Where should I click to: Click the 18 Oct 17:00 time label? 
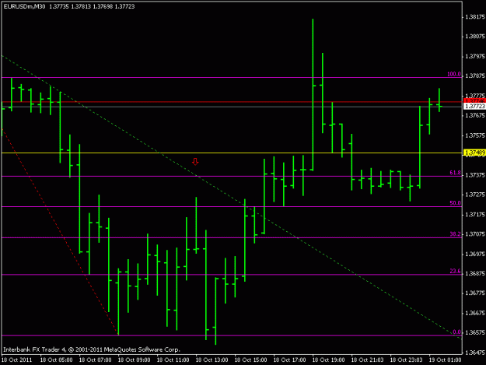point(289,360)
